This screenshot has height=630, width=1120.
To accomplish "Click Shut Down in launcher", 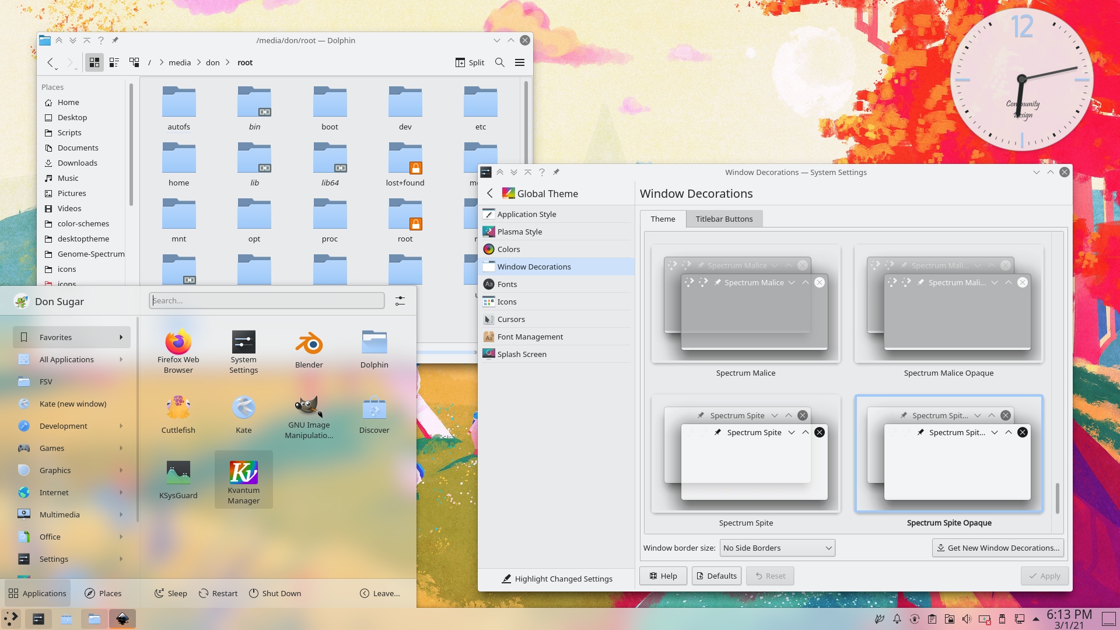I will [x=275, y=593].
